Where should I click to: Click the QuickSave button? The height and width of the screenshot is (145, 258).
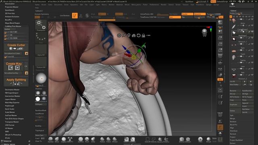(189, 2)
